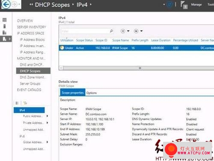
Task: Open Dashboard icon in left rail
Action: 5,20
